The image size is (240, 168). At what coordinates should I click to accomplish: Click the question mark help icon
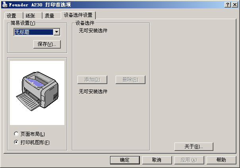click(x=228, y=5)
